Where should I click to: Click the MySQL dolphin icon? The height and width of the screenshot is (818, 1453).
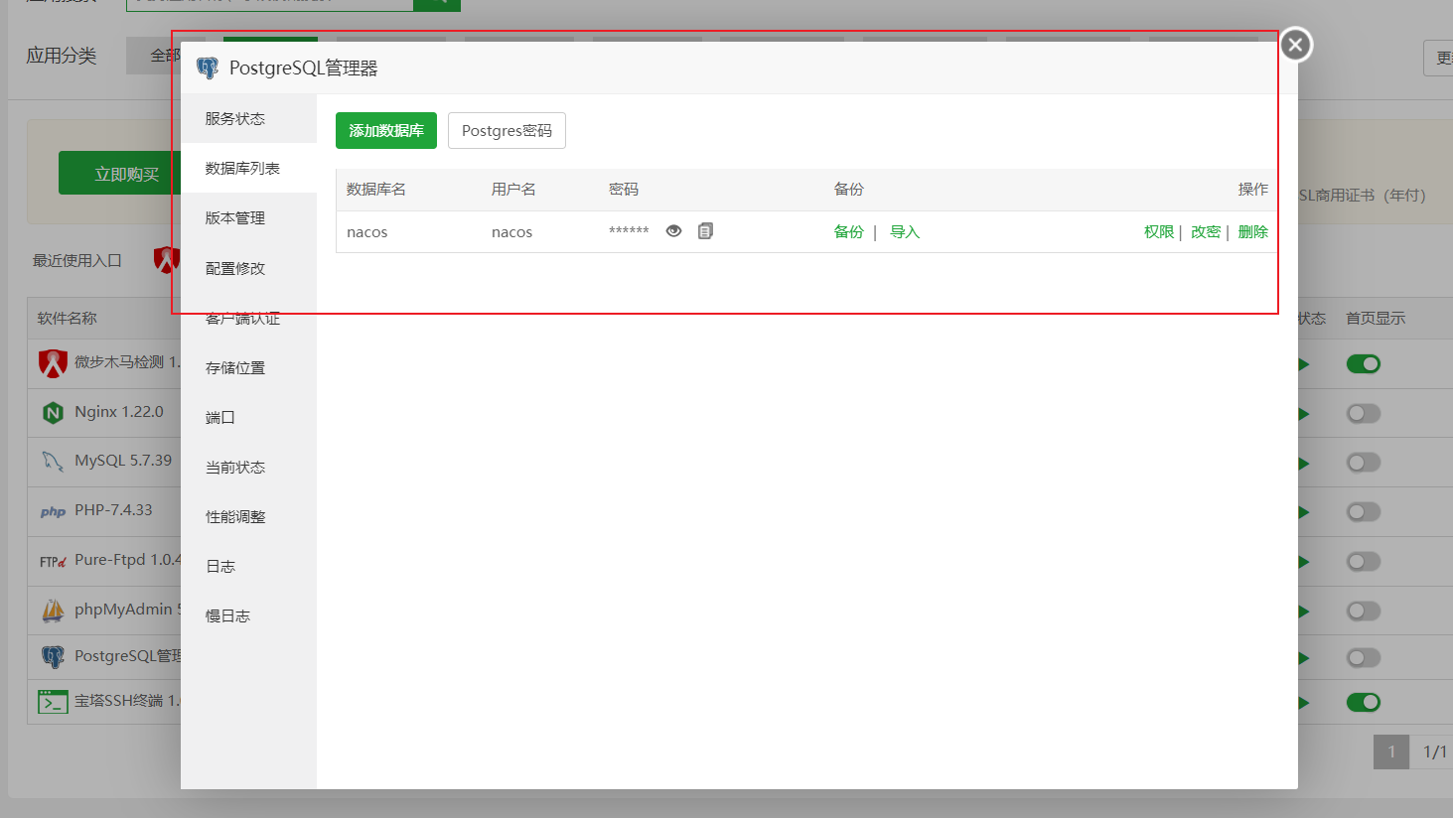pos(53,462)
